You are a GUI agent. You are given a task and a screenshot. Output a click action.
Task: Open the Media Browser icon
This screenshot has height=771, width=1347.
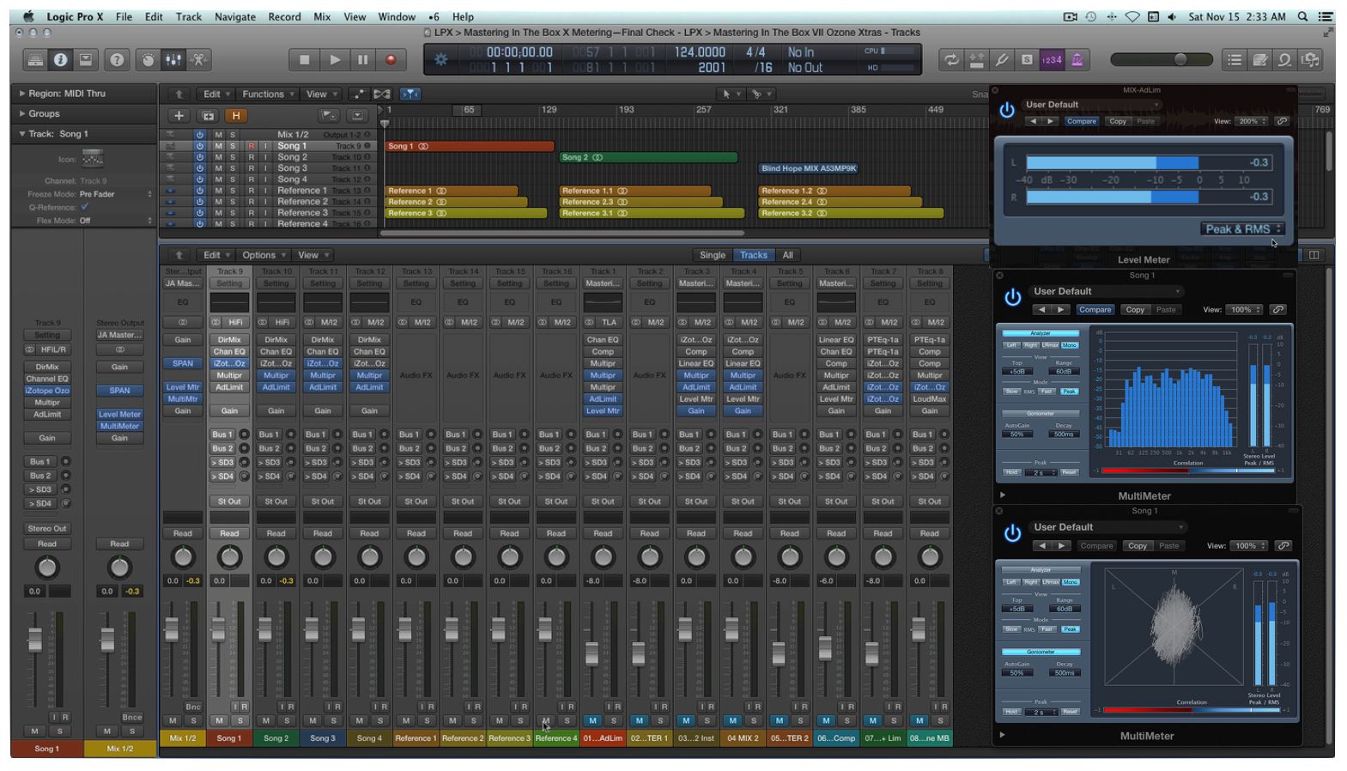tap(1310, 60)
